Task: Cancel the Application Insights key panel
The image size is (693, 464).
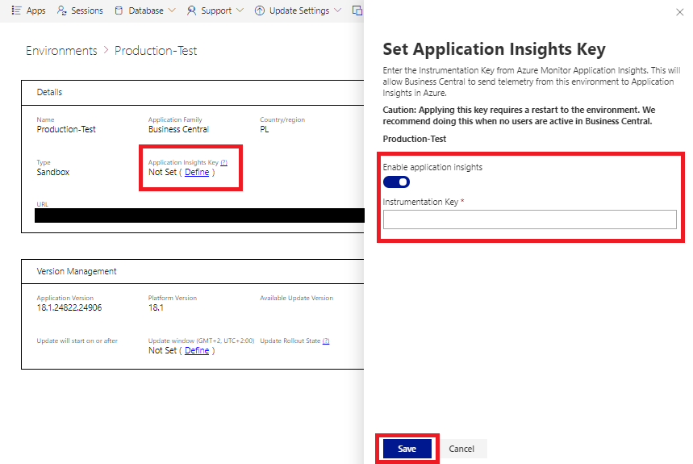Action: coord(461,449)
